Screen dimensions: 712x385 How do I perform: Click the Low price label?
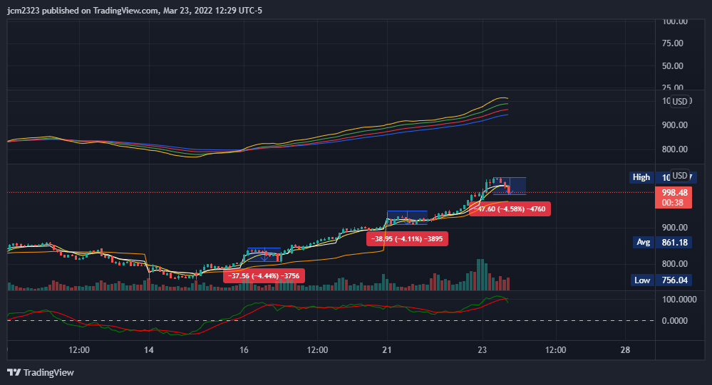point(642,280)
